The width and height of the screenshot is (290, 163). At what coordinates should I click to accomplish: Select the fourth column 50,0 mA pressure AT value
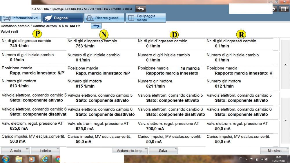[x=223, y=128]
